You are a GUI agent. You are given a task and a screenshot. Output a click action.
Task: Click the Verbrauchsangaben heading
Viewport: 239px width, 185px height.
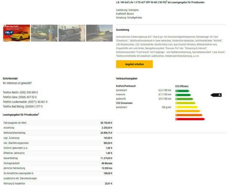coord(127,79)
